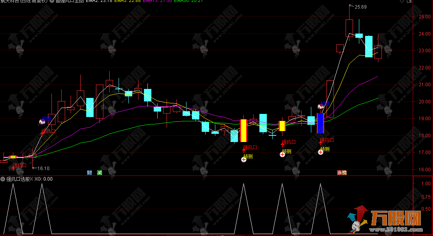Click the third signal spike in sub-chart
The width and height of the screenshot is (433, 236).
point(243,209)
